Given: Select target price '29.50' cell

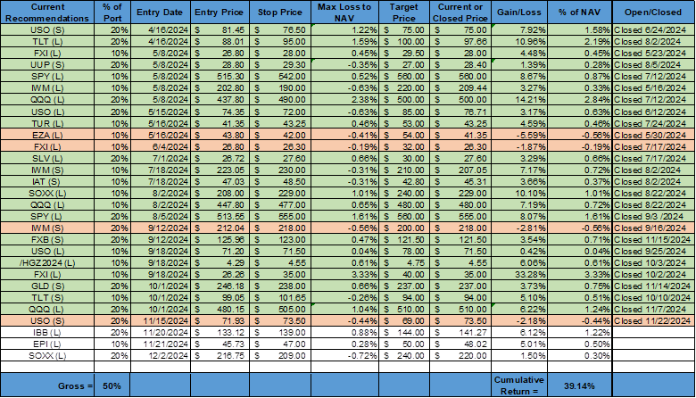Looking at the screenshot, I should pos(404,54).
